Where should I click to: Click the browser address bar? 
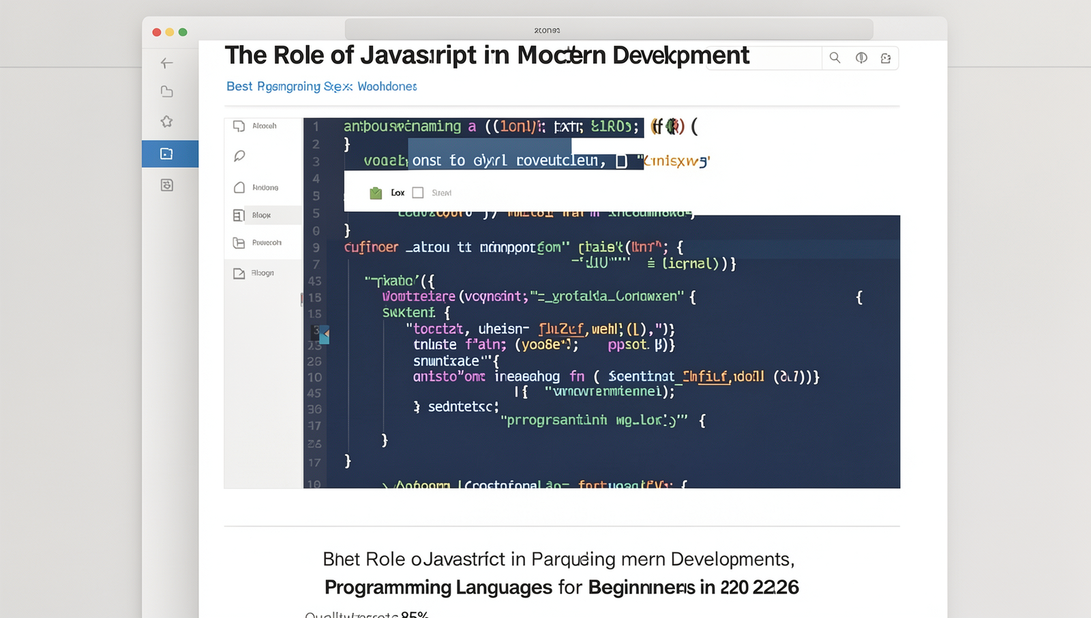608,30
